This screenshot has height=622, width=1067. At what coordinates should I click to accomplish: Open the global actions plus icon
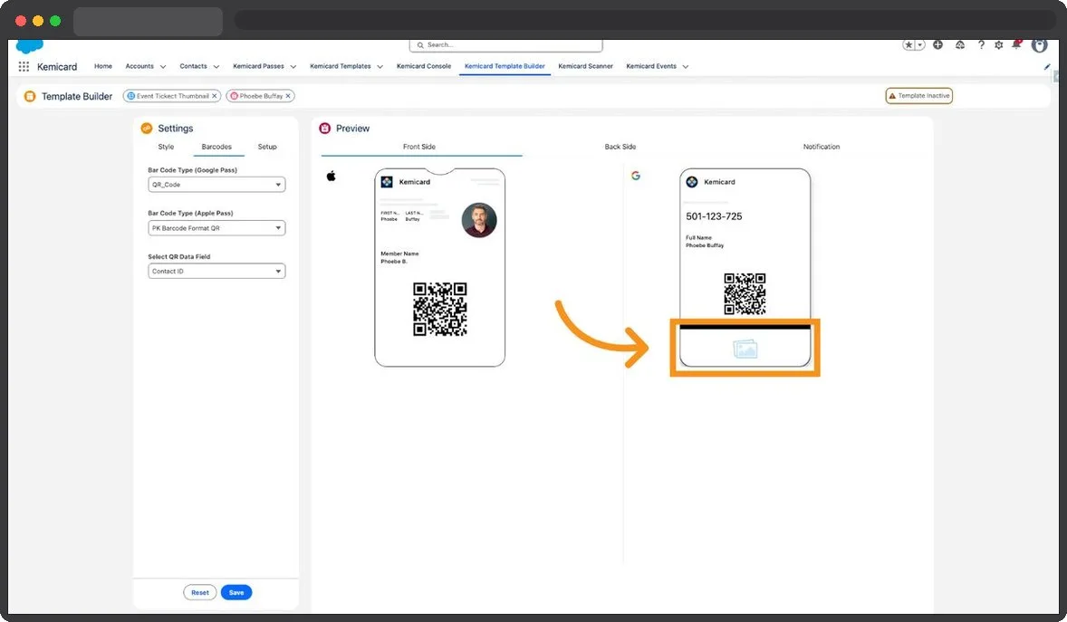coord(937,45)
